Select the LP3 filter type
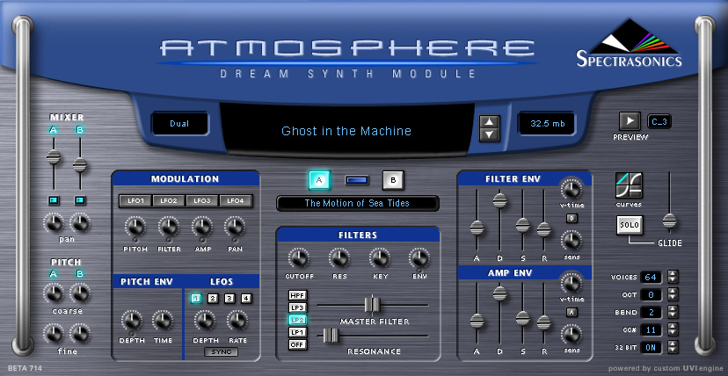 297,307
